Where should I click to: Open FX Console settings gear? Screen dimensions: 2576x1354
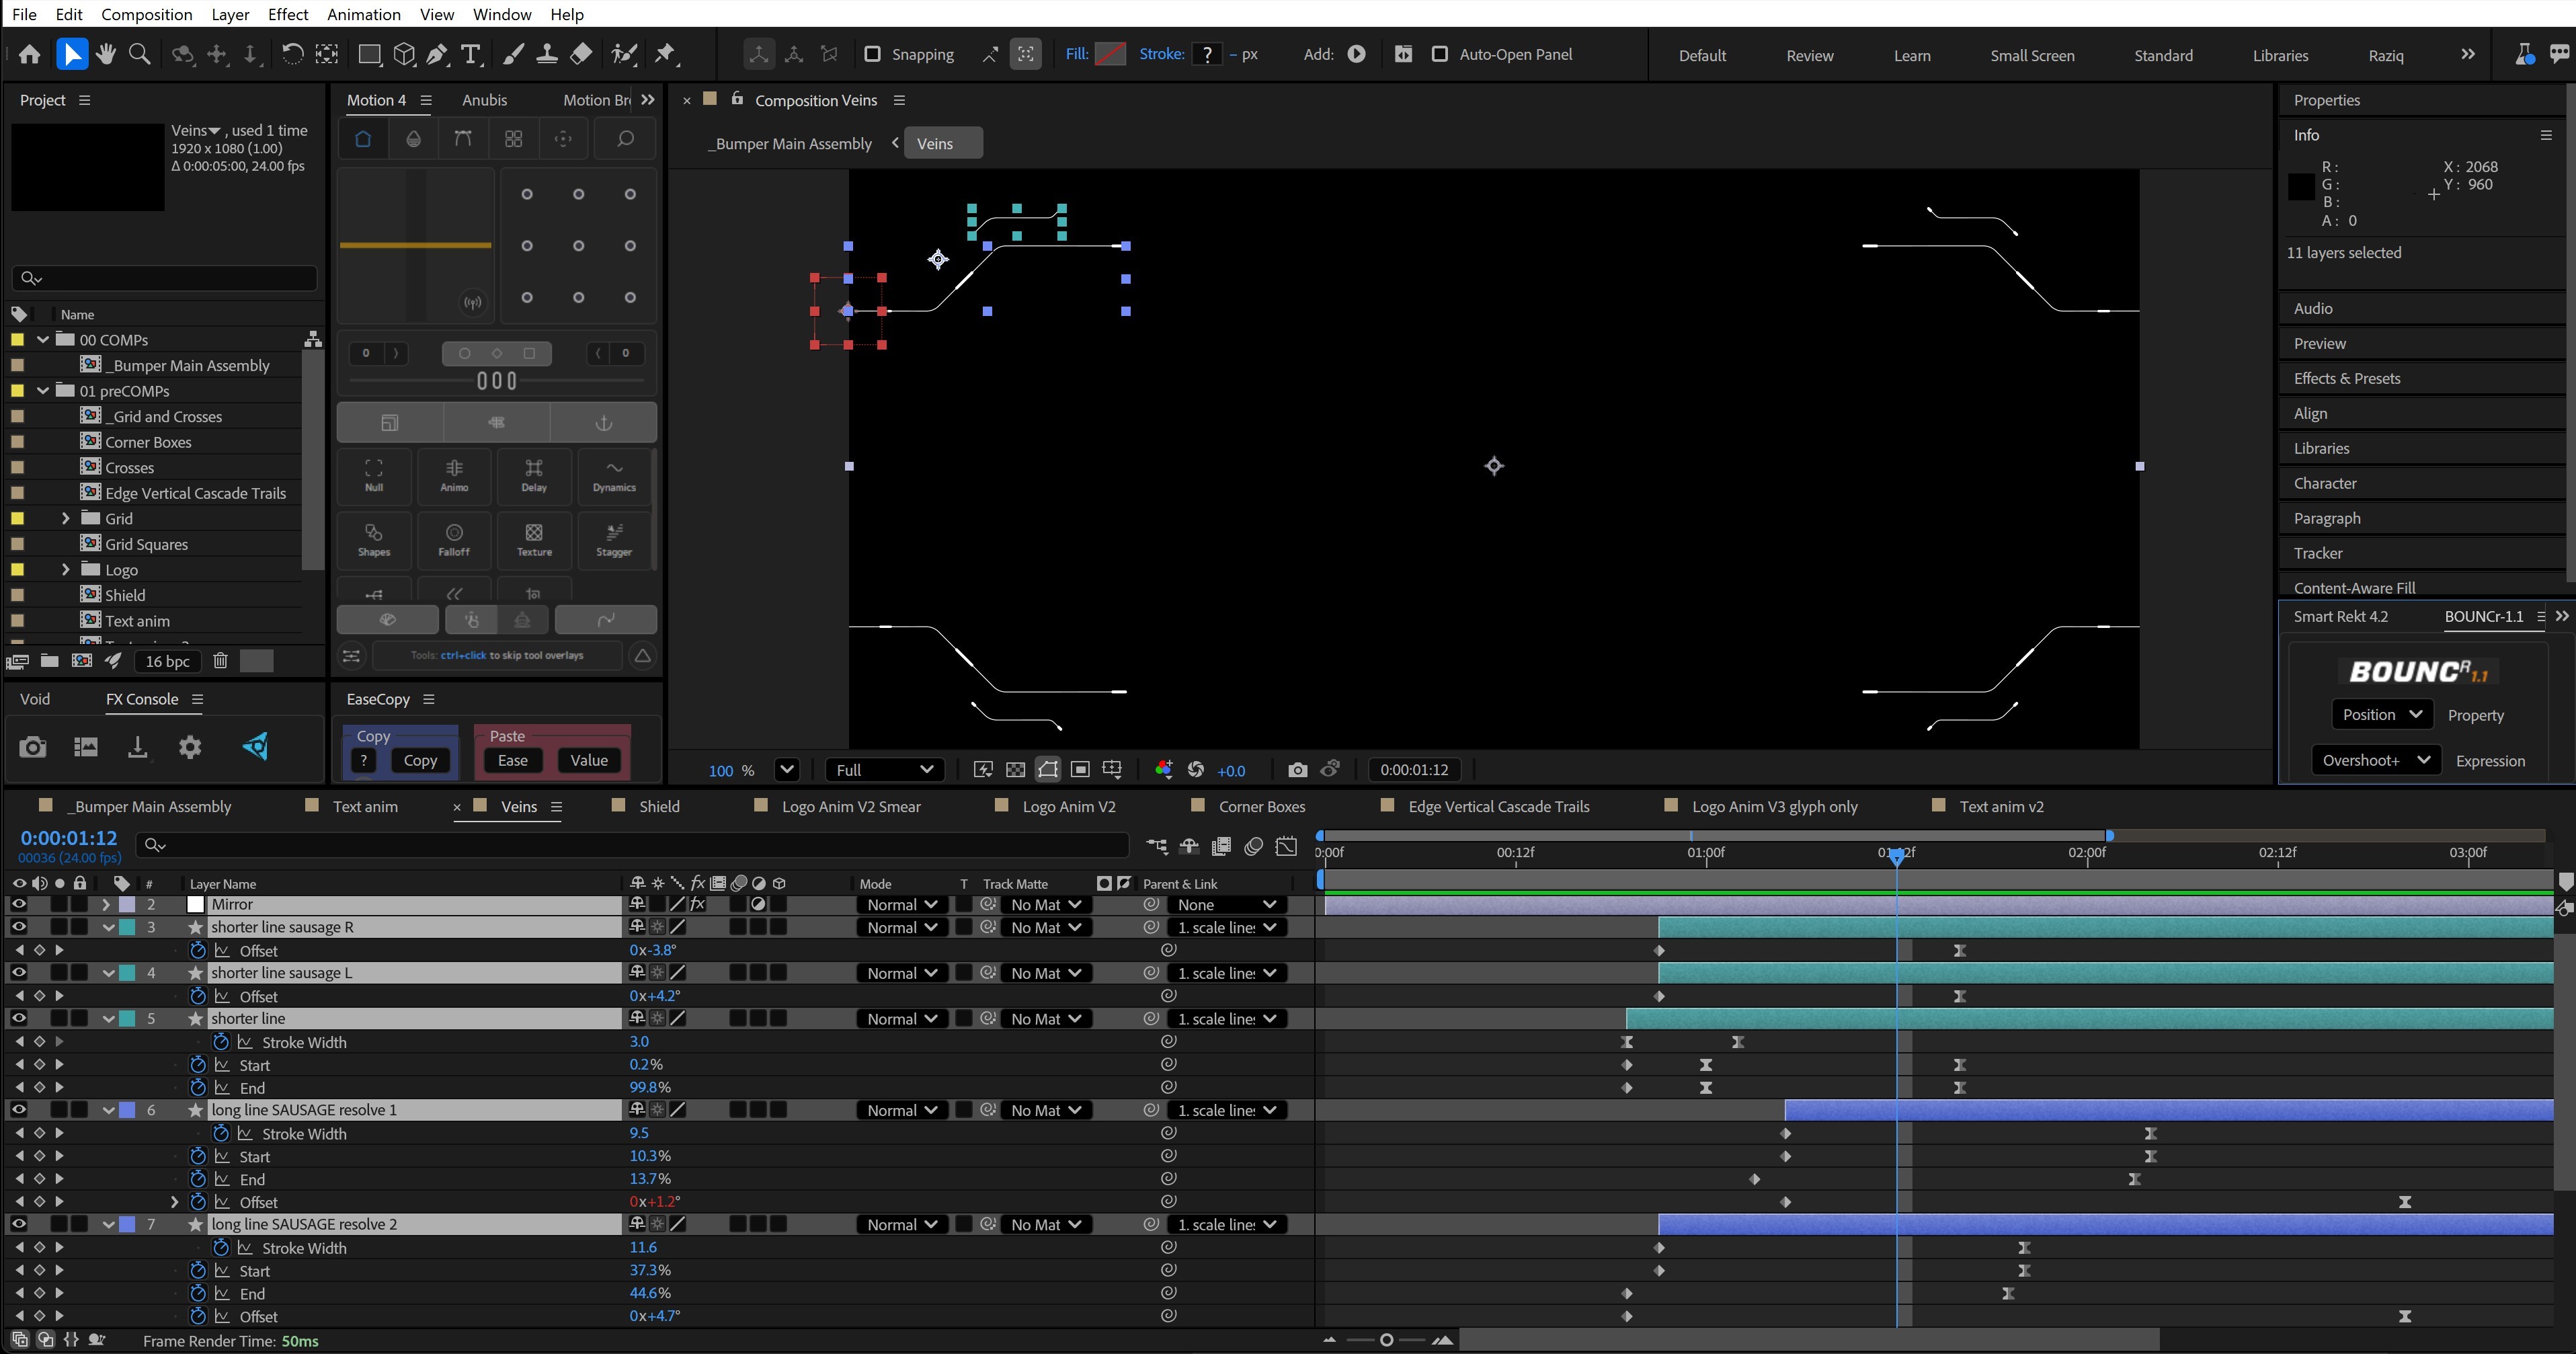click(190, 747)
